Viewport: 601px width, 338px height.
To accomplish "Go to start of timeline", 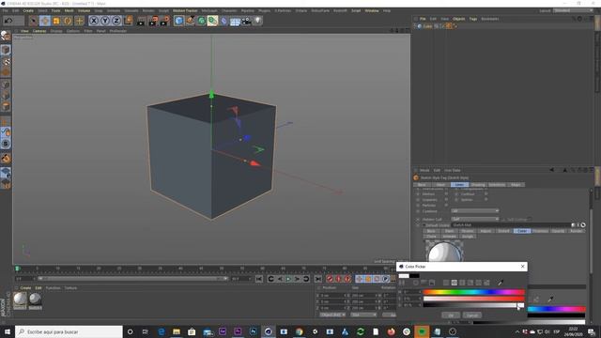I will (259, 279).
